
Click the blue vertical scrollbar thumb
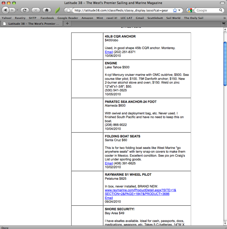coord(225,64)
